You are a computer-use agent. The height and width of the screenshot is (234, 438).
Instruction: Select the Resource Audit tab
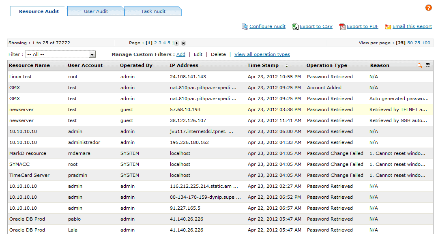[x=39, y=11]
